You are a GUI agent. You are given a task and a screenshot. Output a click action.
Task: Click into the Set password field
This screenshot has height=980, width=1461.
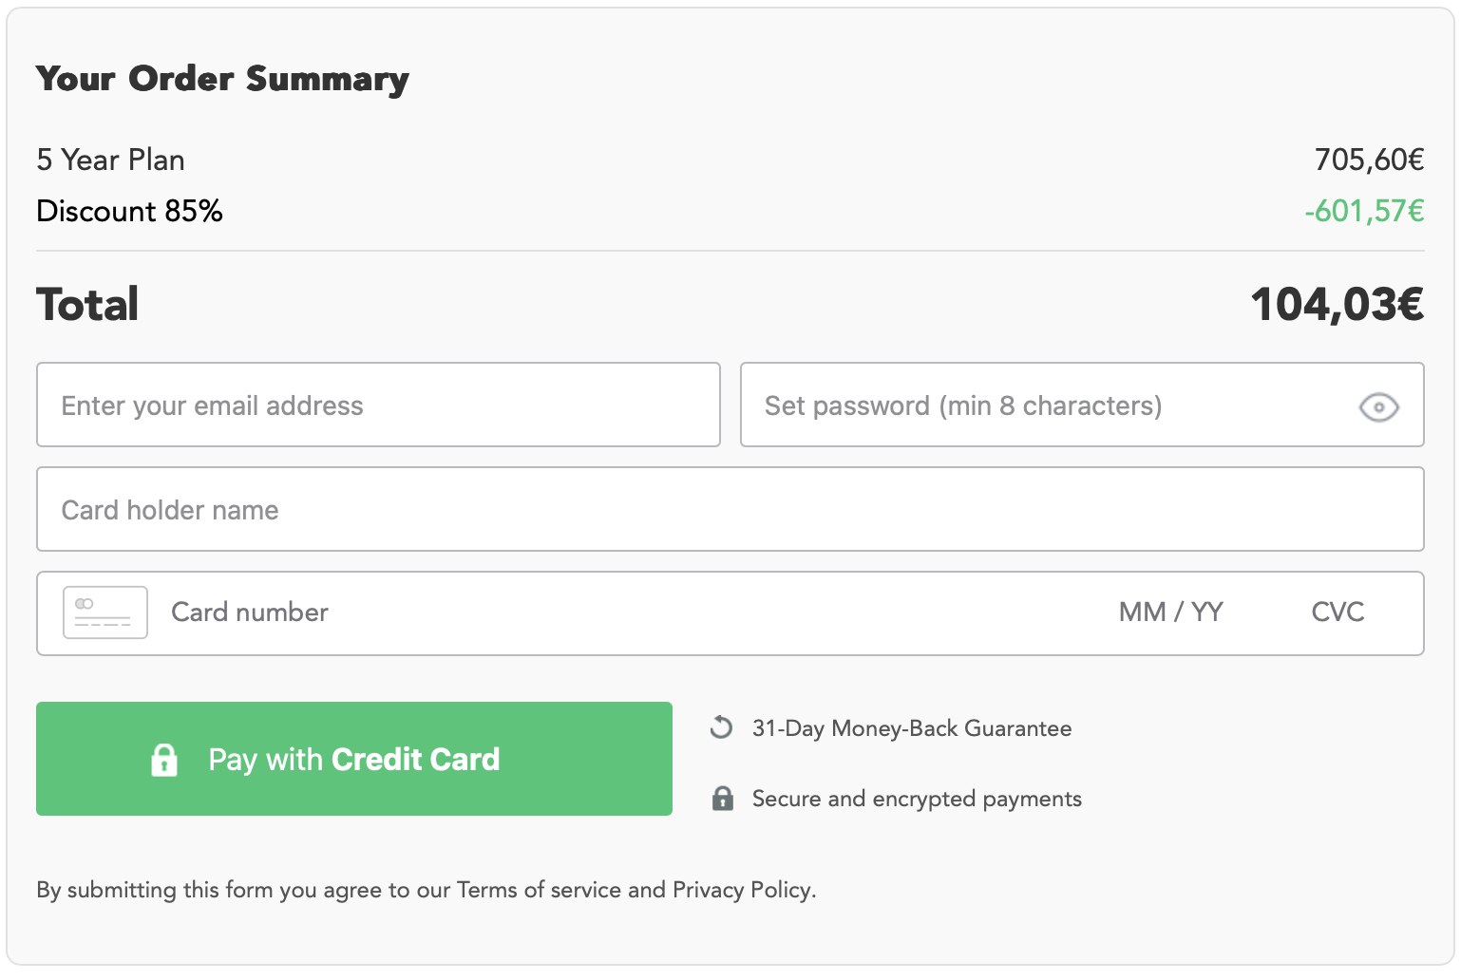[x=1045, y=405]
